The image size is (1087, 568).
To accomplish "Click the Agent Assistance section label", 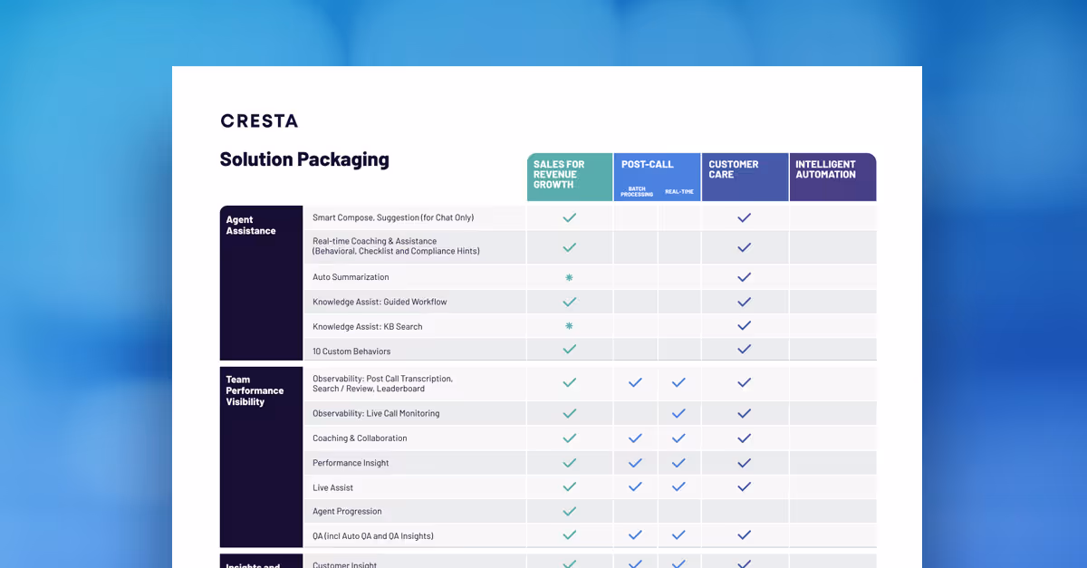I will click(251, 226).
